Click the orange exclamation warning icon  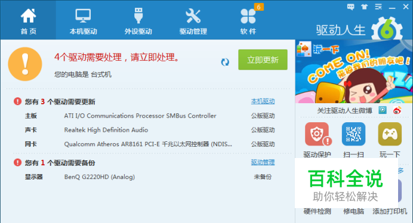(25, 64)
